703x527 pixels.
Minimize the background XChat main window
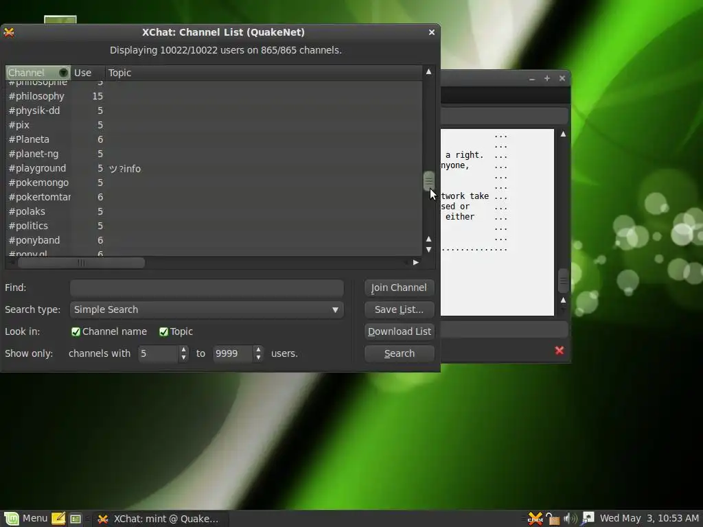tap(532, 78)
